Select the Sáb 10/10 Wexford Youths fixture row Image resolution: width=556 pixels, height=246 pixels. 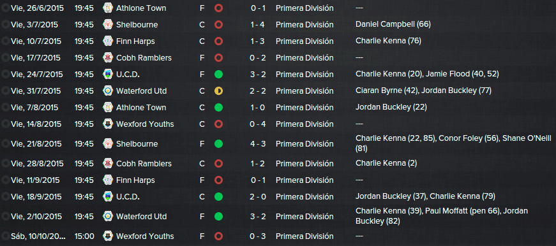click(278, 236)
